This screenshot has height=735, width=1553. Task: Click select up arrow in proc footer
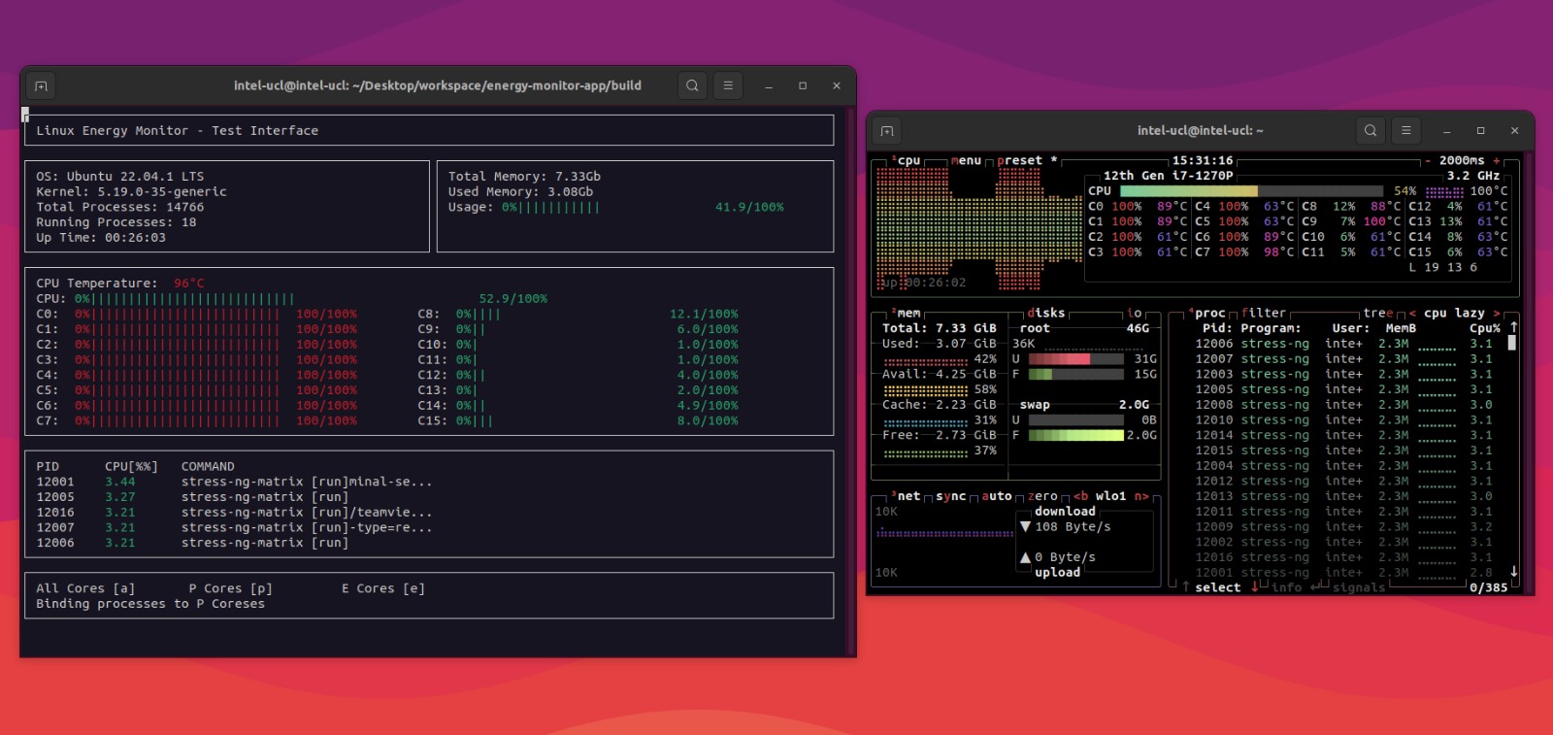(x=1186, y=587)
